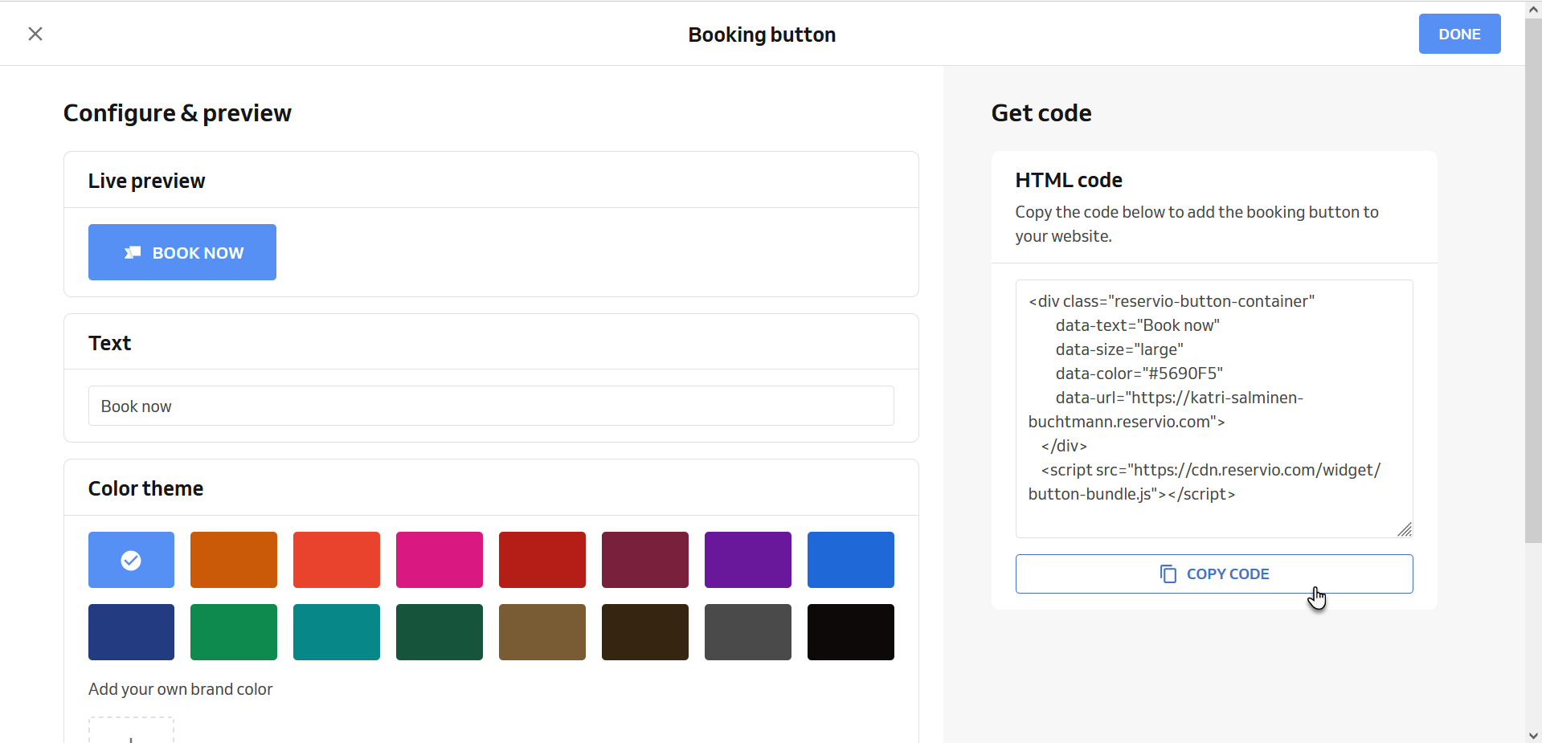Choose the gray color swatch
The image size is (1542, 743).
tap(748, 632)
